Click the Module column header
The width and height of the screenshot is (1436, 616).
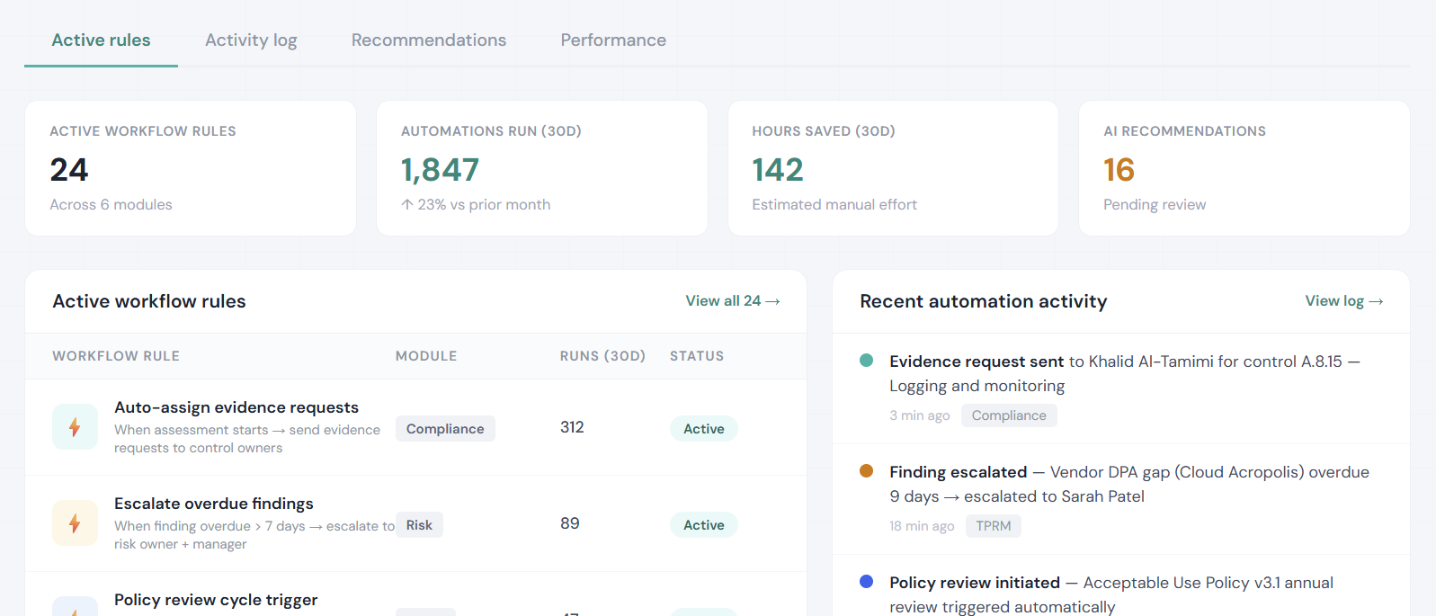coord(426,356)
